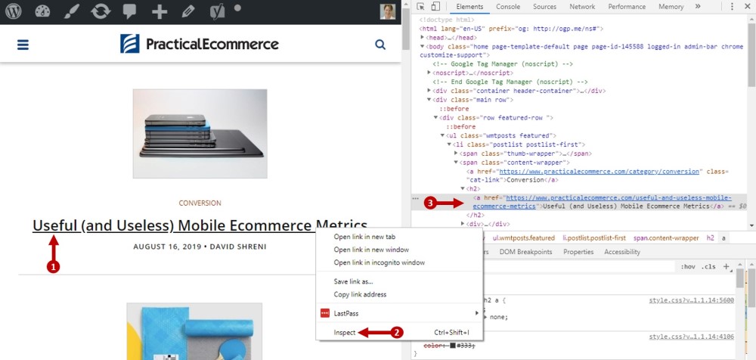Open the dashboard gauge icon
Image resolution: width=756 pixels, height=360 pixels.
pos(42,11)
